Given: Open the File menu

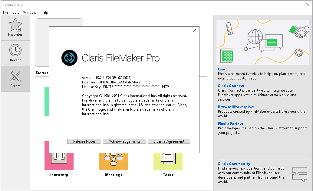Looking at the screenshot, I should [5, 12].
